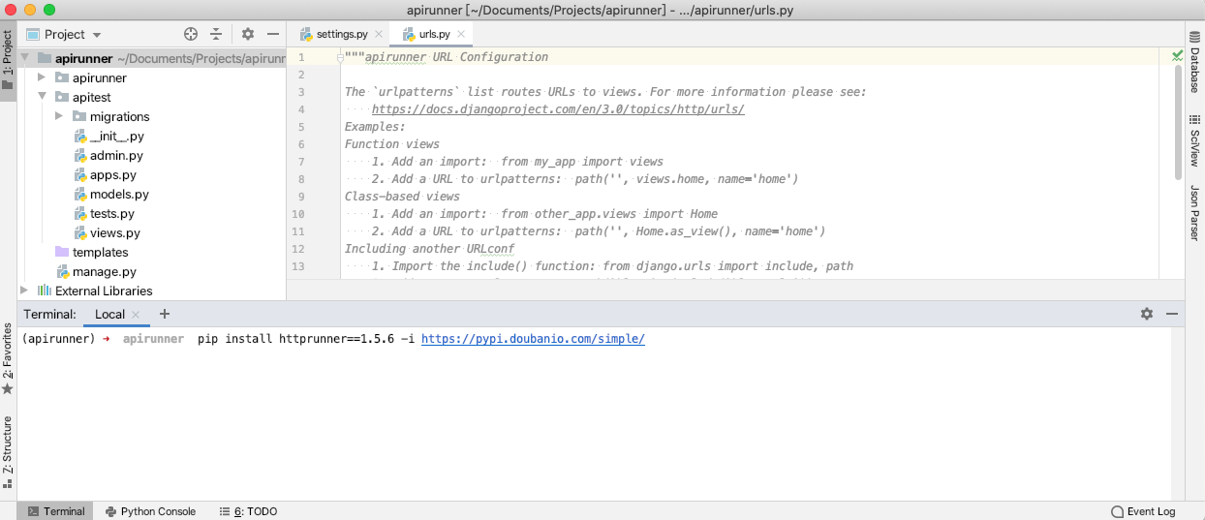Click the External Libraries icon
The height and width of the screenshot is (520, 1205).
(x=44, y=291)
